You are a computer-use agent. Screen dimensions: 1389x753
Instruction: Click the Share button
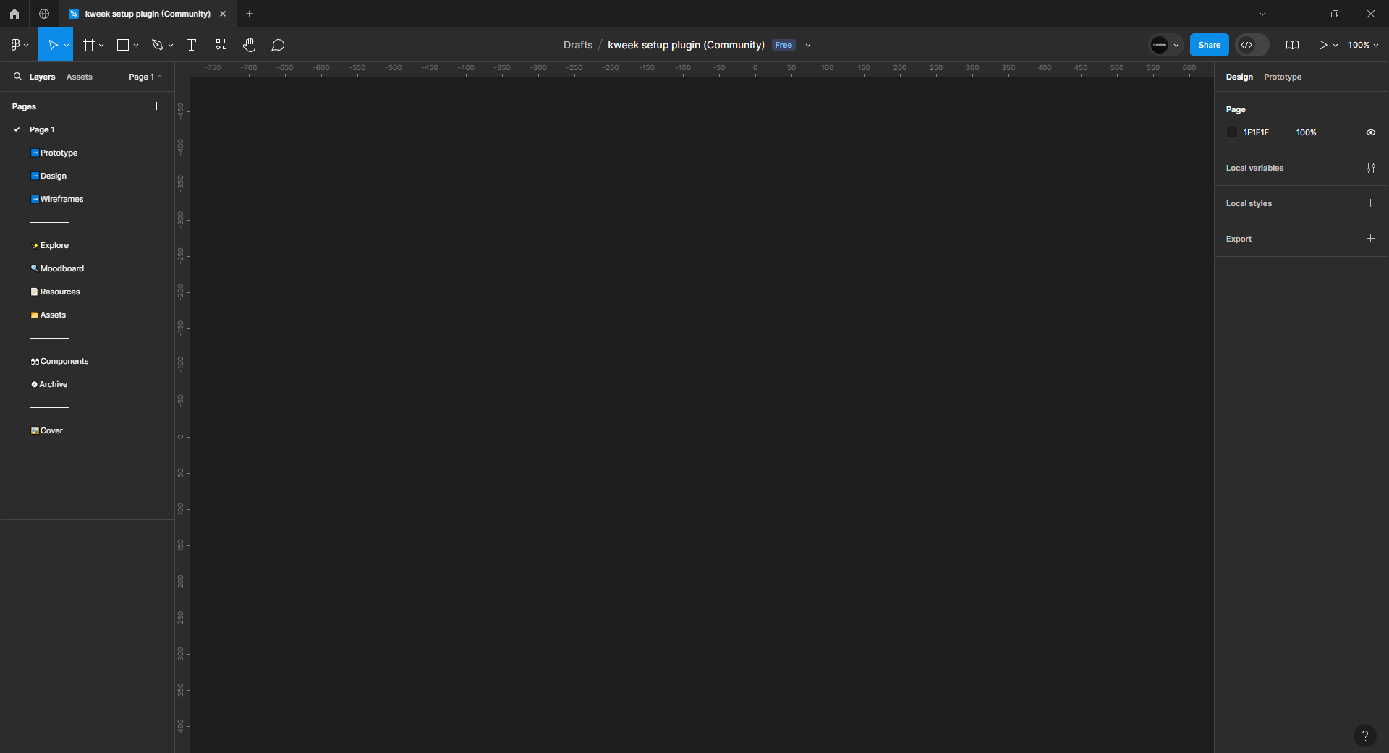[x=1209, y=45]
